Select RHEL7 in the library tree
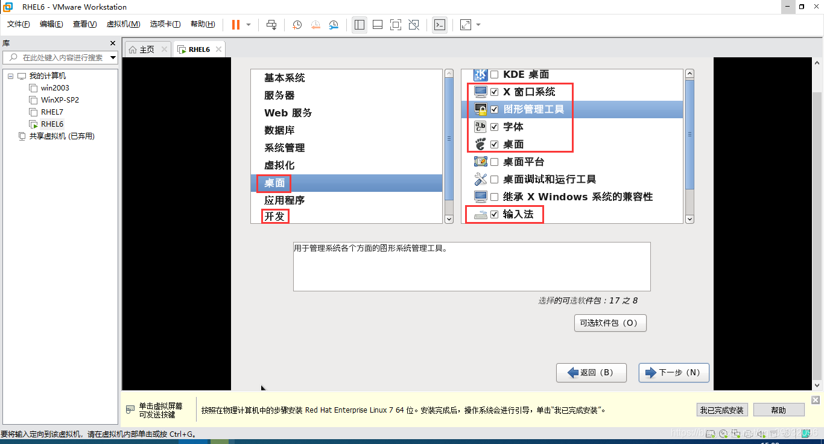The image size is (824, 444). (52, 112)
